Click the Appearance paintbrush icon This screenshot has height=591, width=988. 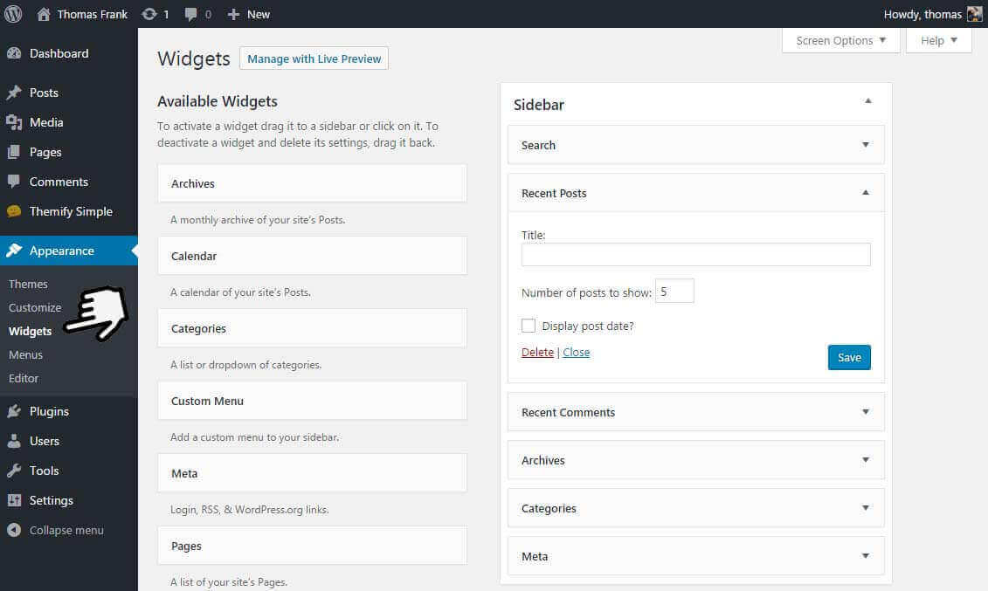(x=14, y=251)
